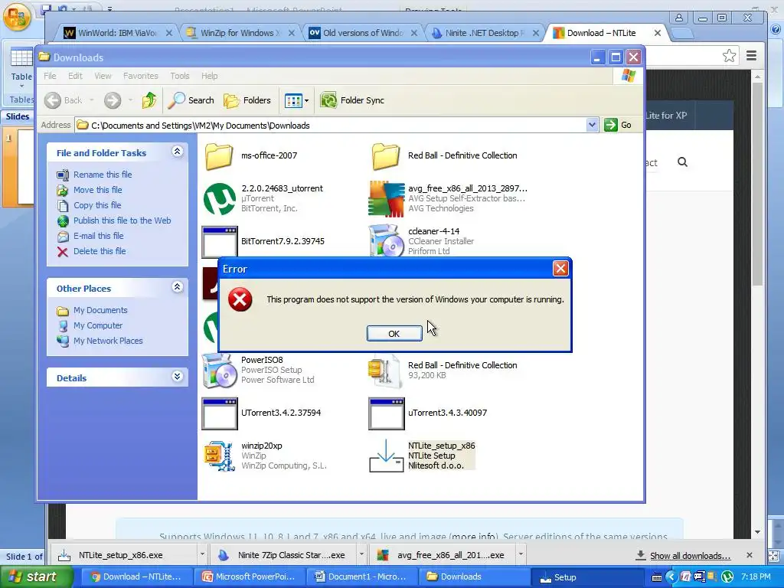784x588 pixels.
Task: Switch to Old versions of Windows tab
Action: click(362, 33)
